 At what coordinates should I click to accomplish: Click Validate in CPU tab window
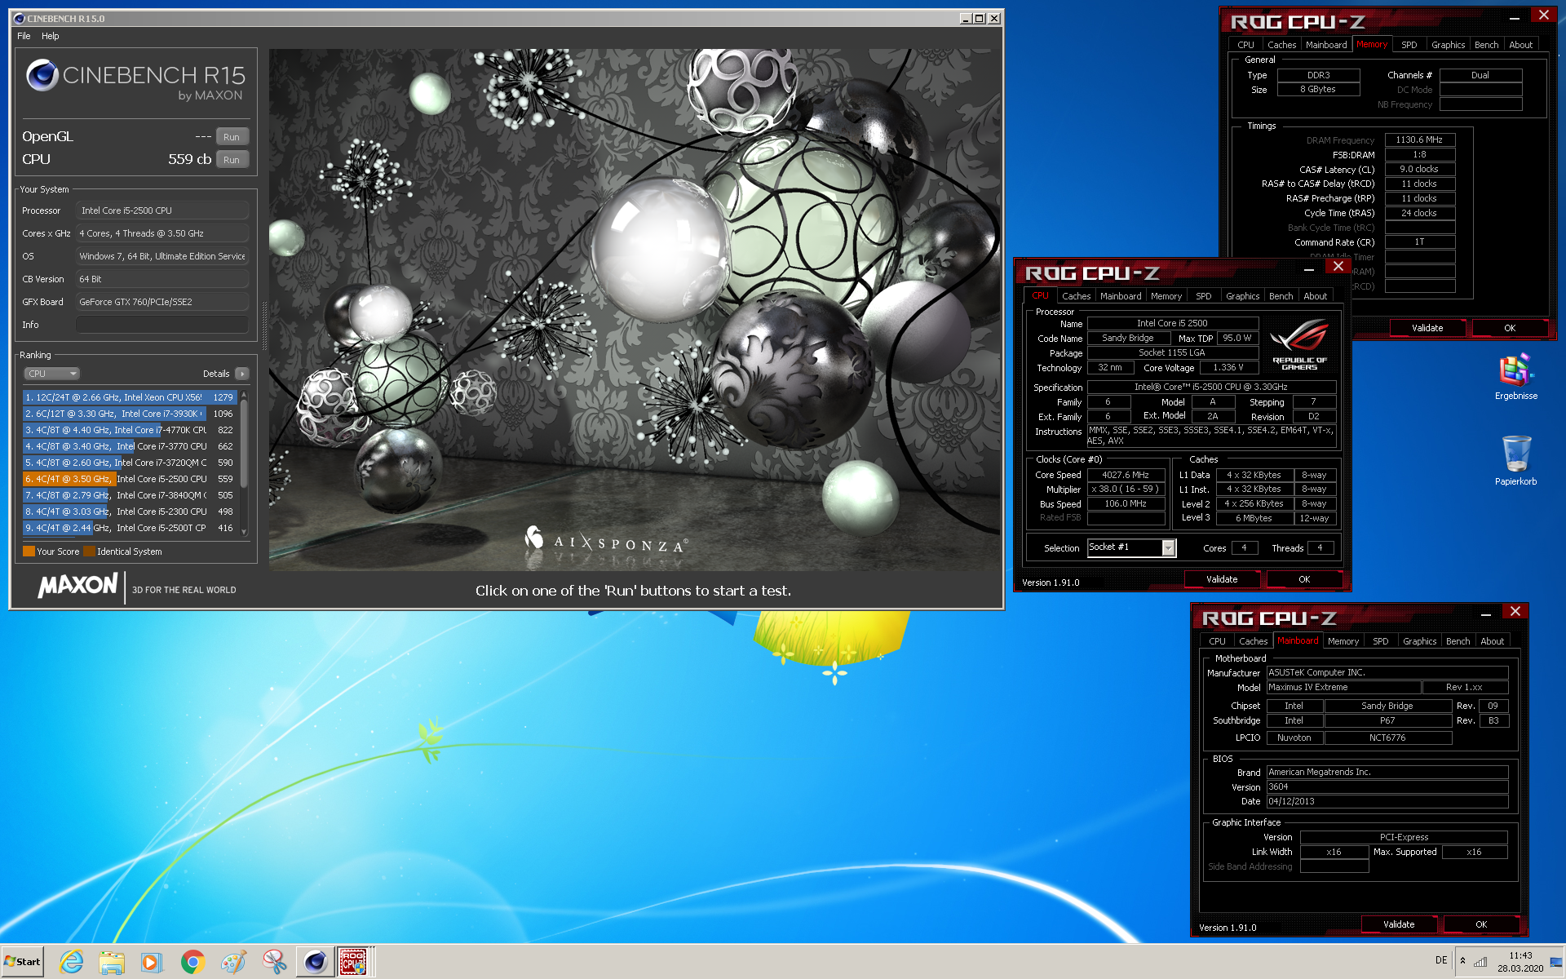point(1222,579)
